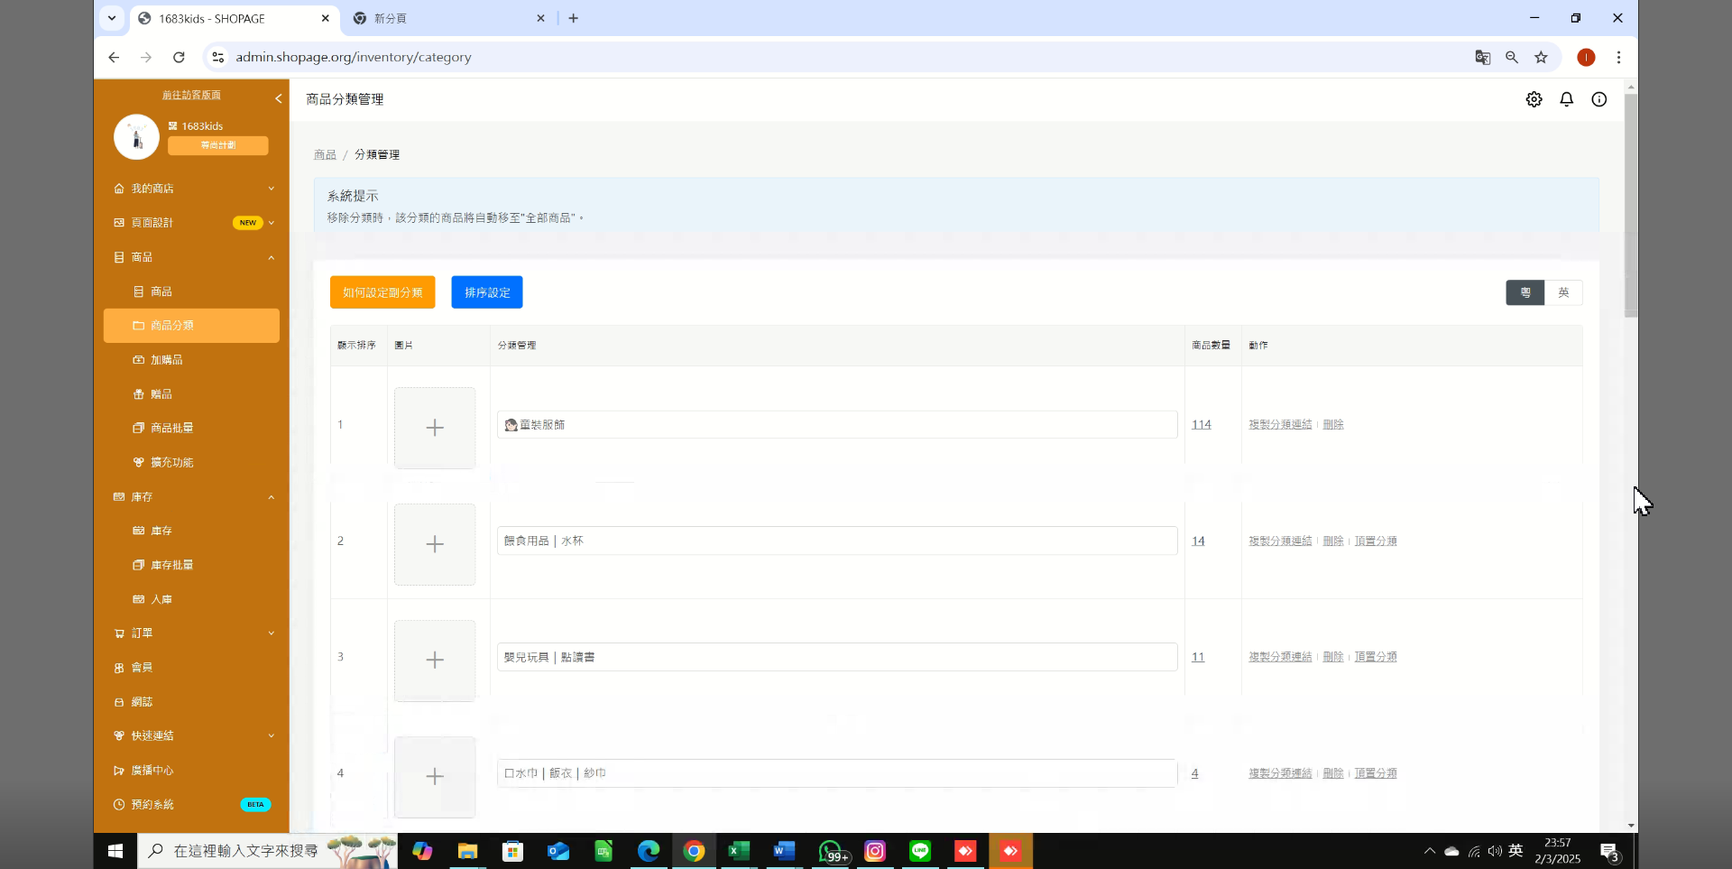Click the 如何設定副分類 button

382,292
